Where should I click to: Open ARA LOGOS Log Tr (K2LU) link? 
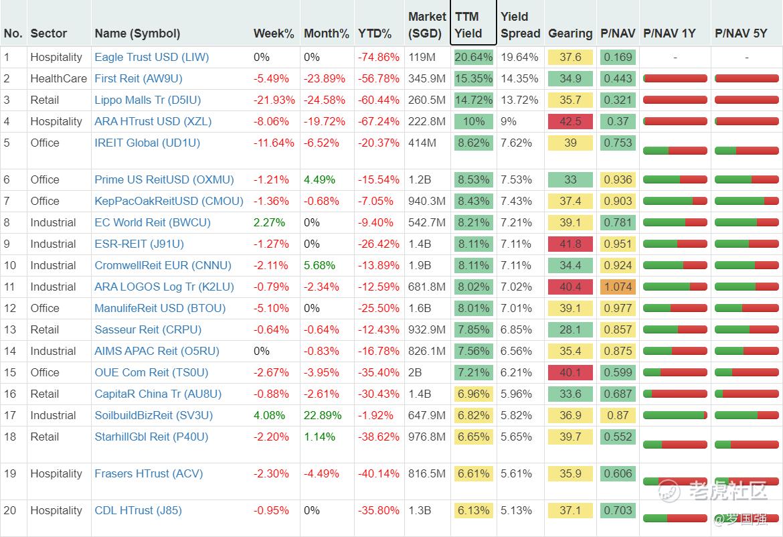point(164,287)
